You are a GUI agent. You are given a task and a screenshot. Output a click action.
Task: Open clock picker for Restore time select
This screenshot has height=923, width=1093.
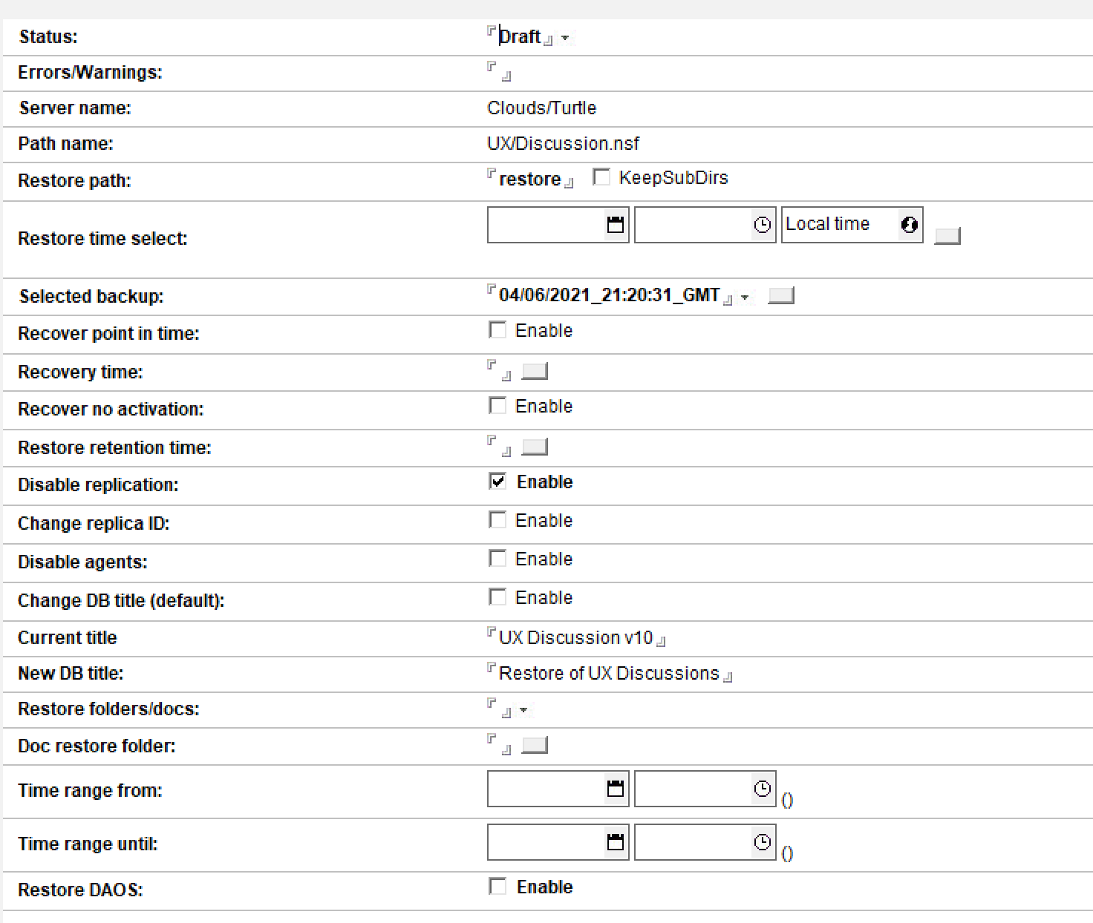(762, 225)
